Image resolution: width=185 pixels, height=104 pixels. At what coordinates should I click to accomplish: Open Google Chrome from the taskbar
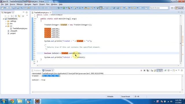tap(12, 101)
